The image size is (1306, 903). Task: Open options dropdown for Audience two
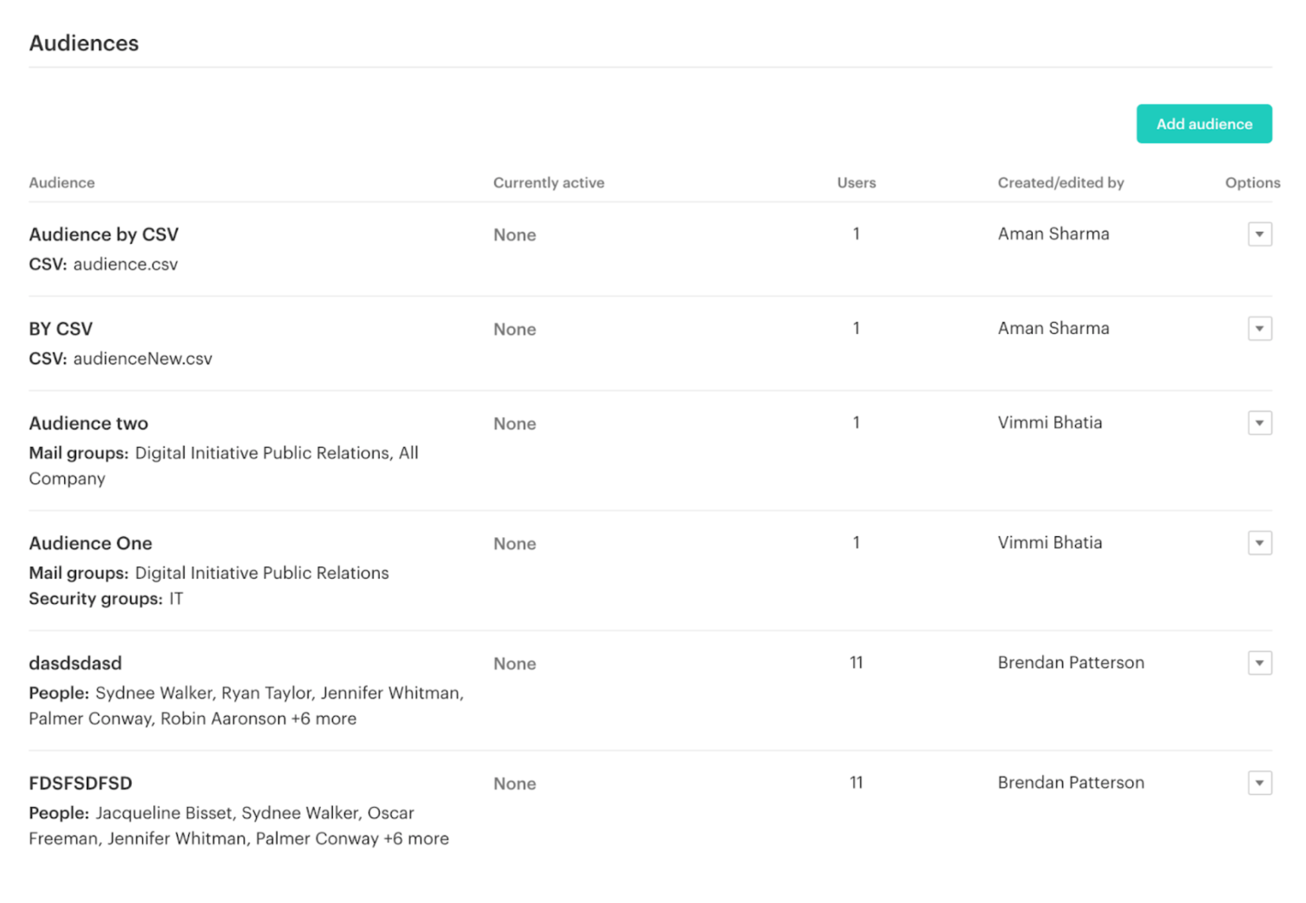click(x=1259, y=423)
